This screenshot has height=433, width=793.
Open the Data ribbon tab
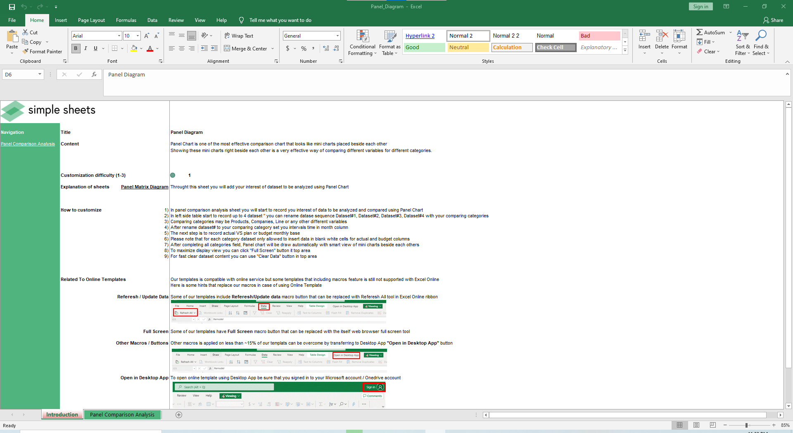point(152,20)
